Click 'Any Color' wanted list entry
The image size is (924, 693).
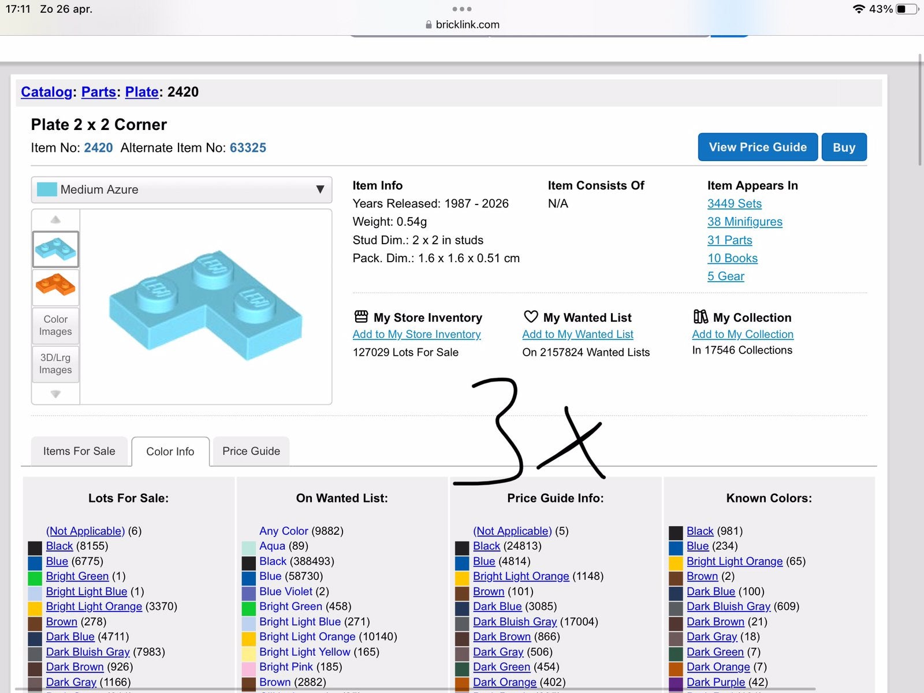point(284,531)
